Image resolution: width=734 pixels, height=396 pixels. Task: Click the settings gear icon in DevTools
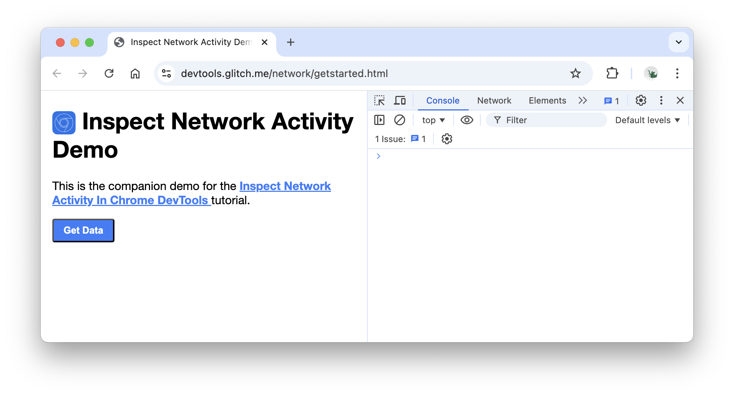640,101
